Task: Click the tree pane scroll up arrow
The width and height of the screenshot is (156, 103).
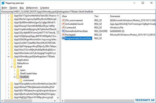Action: (58, 16)
